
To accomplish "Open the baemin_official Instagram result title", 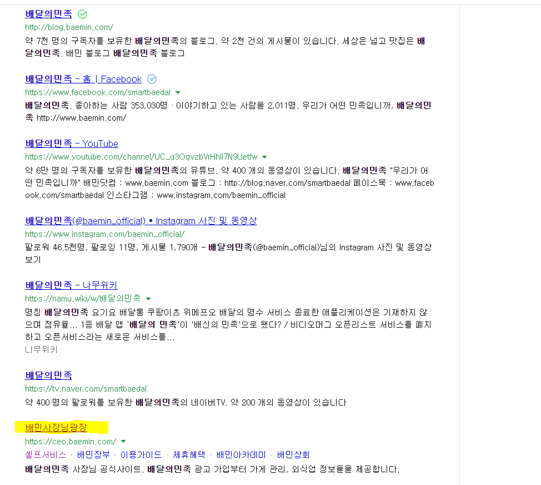I will [x=141, y=221].
